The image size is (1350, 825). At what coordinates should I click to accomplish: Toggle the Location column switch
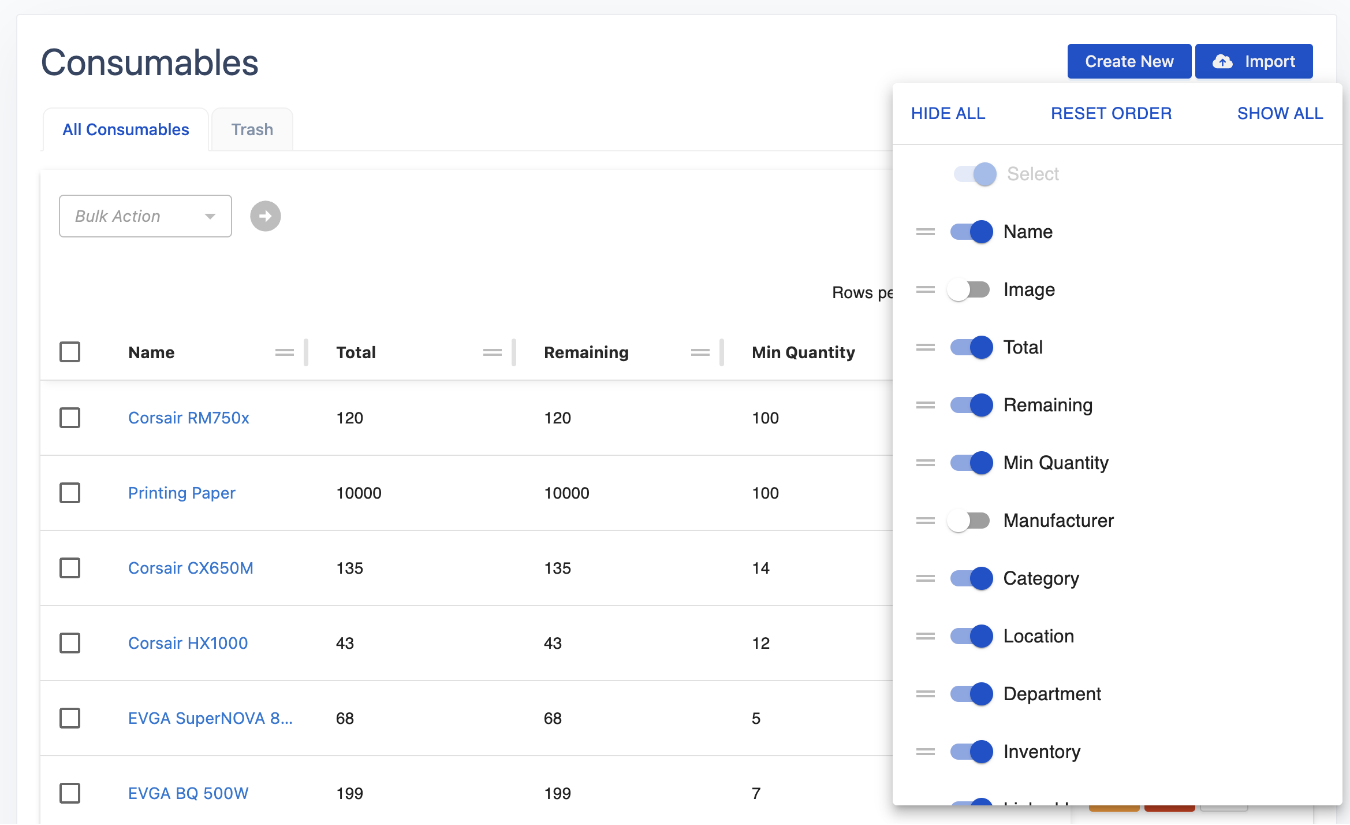[x=972, y=636]
